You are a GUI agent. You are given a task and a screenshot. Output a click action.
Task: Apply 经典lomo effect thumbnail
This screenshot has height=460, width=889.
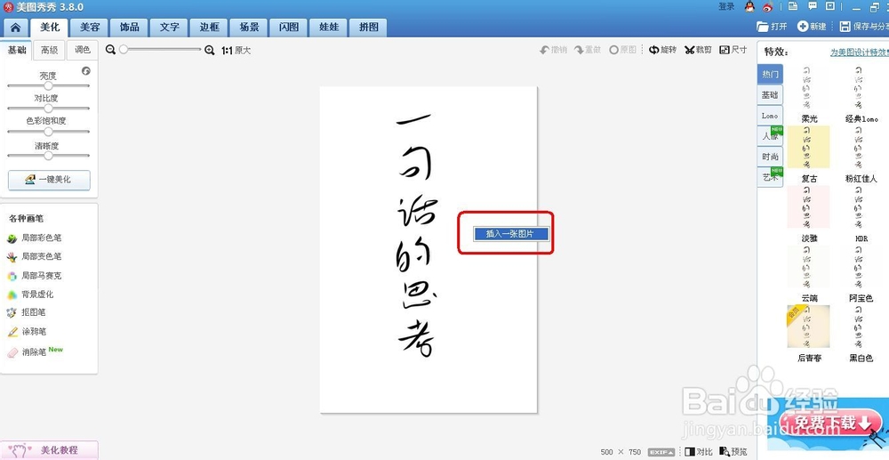(x=861, y=88)
